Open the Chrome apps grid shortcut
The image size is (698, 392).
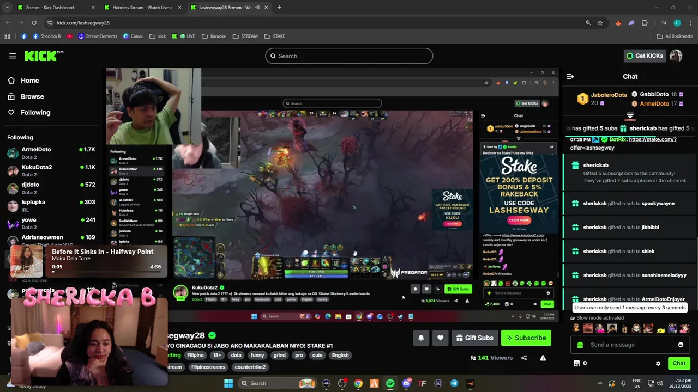click(7, 36)
